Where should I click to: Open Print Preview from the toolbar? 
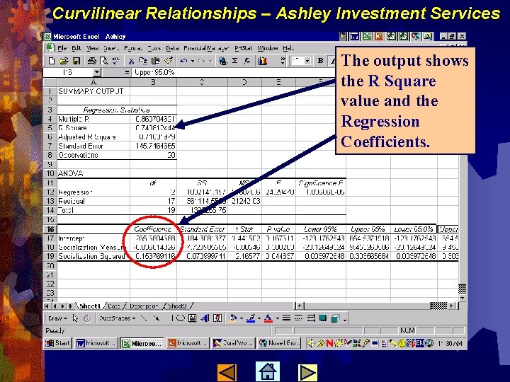point(103,61)
